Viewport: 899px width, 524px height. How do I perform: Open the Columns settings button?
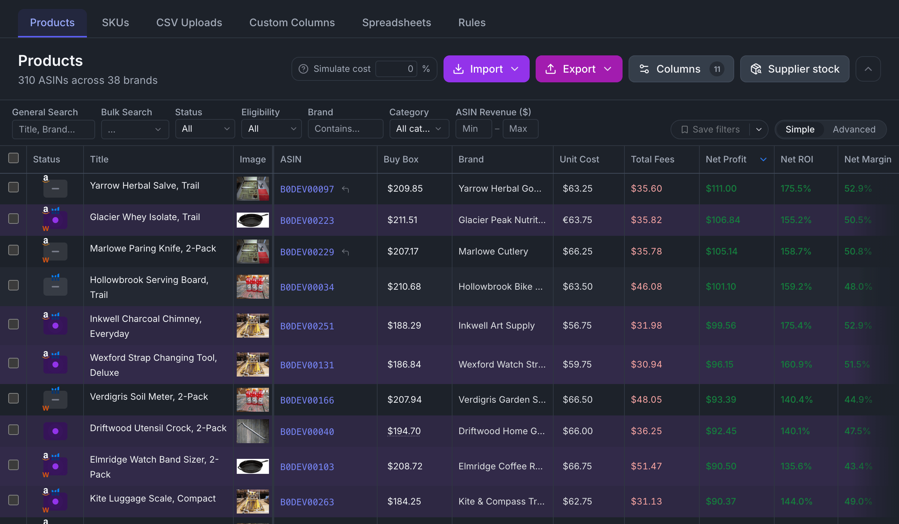coord(681,69)
